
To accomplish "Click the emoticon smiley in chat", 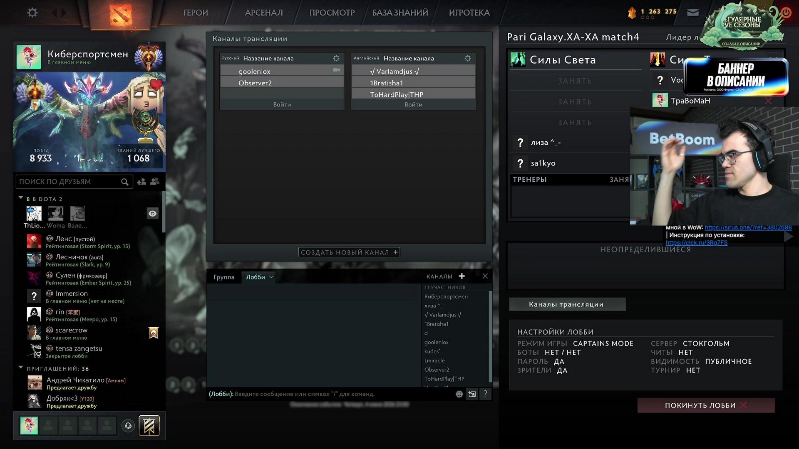I will click(x=459, y=394).
